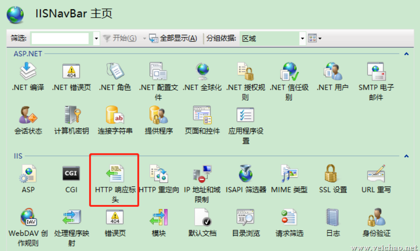Open the .NET 授权规则 icon
420x251 pixels.
click(x=246, y=71)
